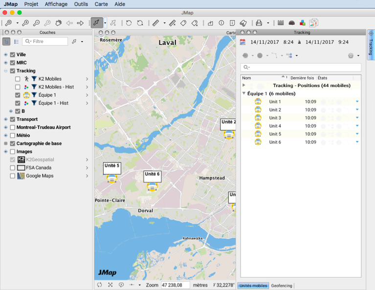Enable the K2 Mobiles layer checkbox

coord(18,79)
